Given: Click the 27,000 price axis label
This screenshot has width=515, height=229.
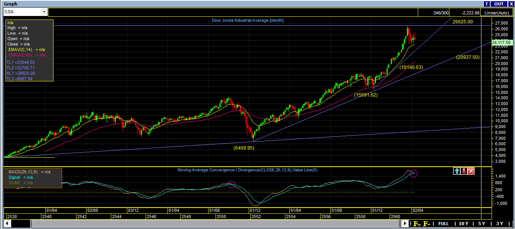Looking at the screenshot, I should click(x=501, y=23).
